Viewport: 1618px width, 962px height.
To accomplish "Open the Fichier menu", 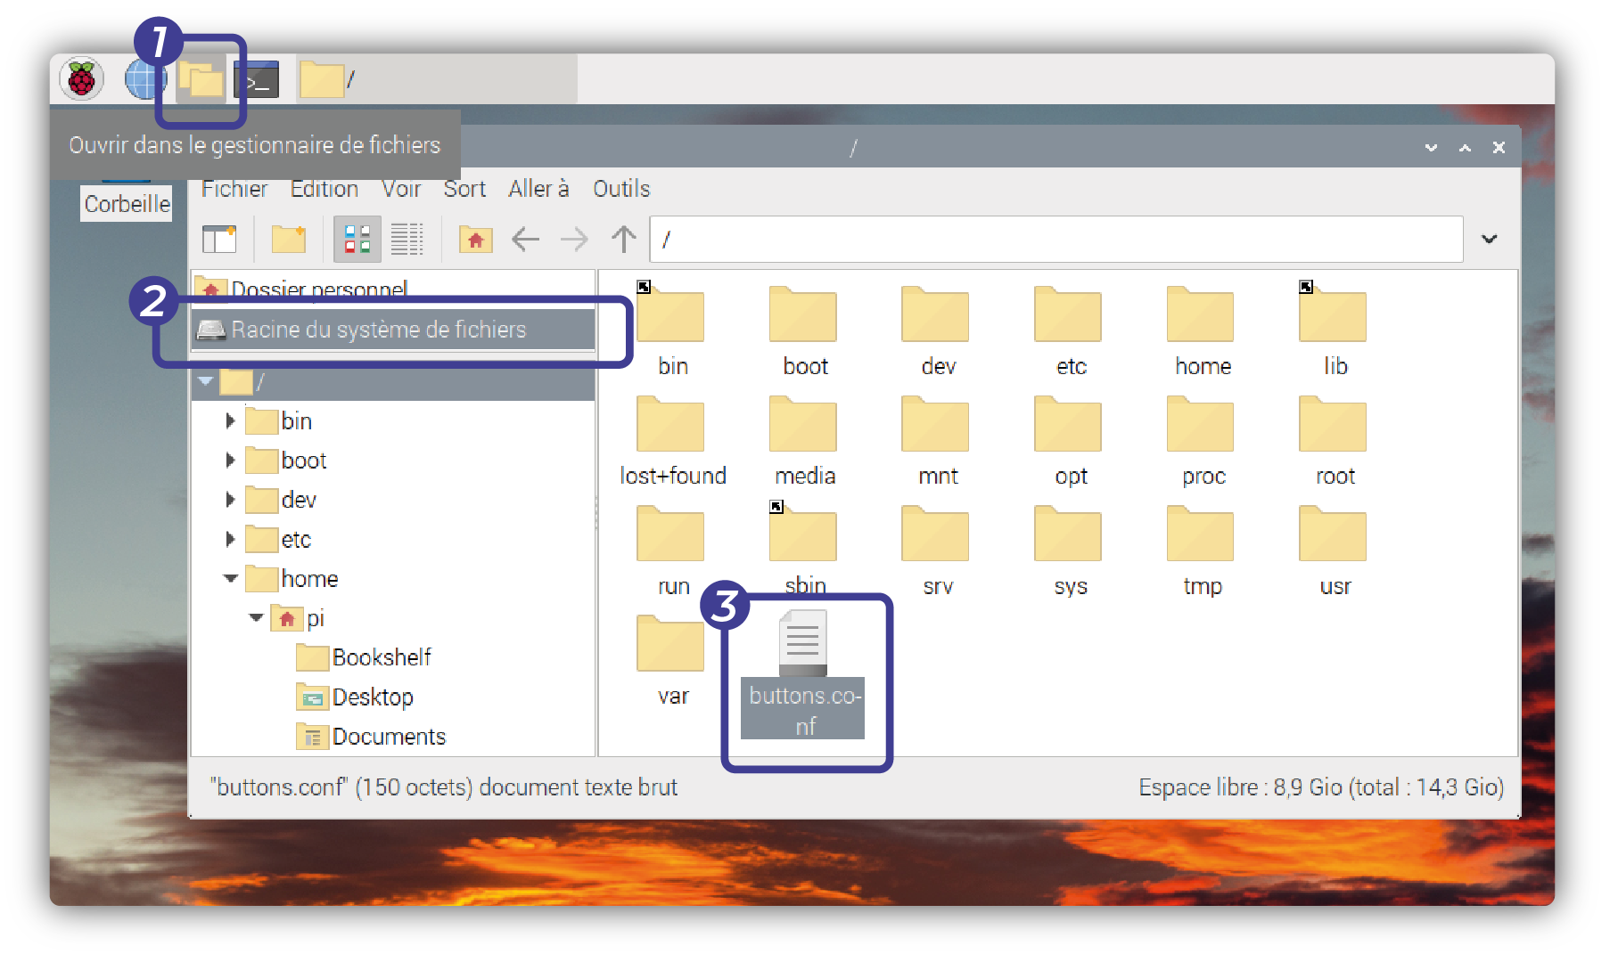I will coord(234,189).
